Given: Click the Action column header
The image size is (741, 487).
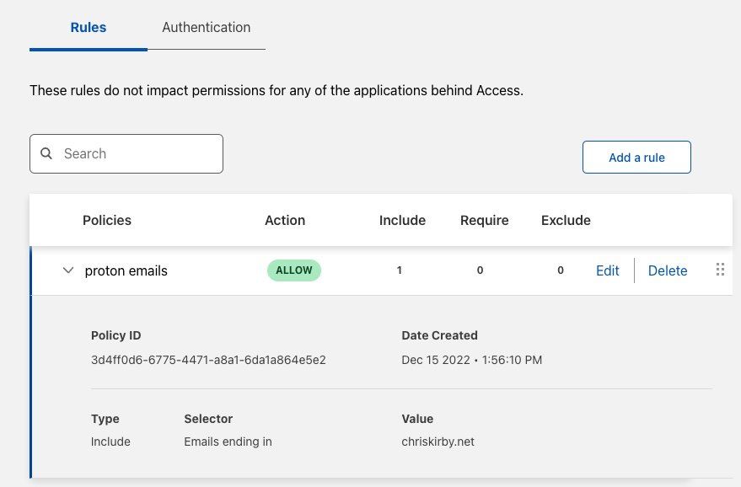Looking at the screenshot, I should pyautogui.click(x=285, y=220).
